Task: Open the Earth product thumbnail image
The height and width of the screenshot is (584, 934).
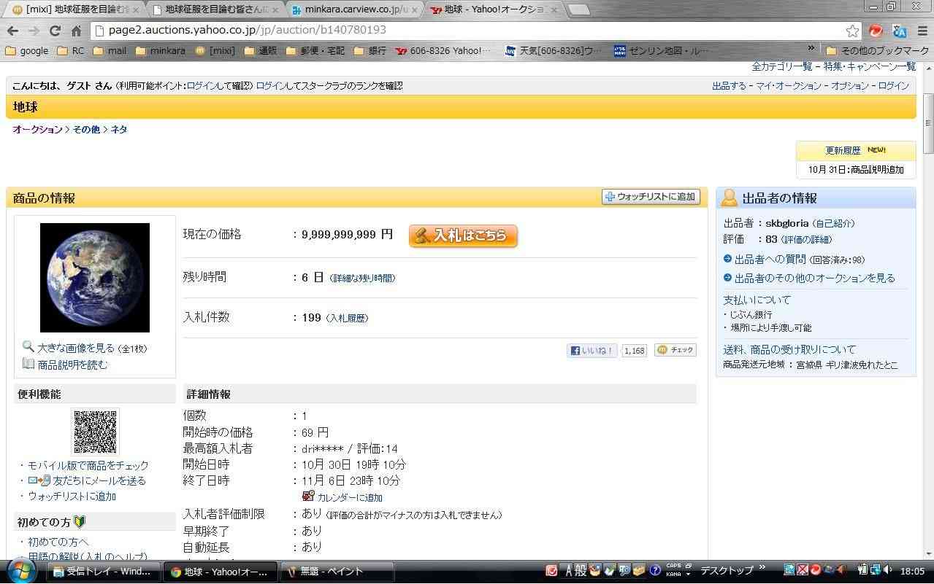Action: pyautogui.click(x=95, y=278)
